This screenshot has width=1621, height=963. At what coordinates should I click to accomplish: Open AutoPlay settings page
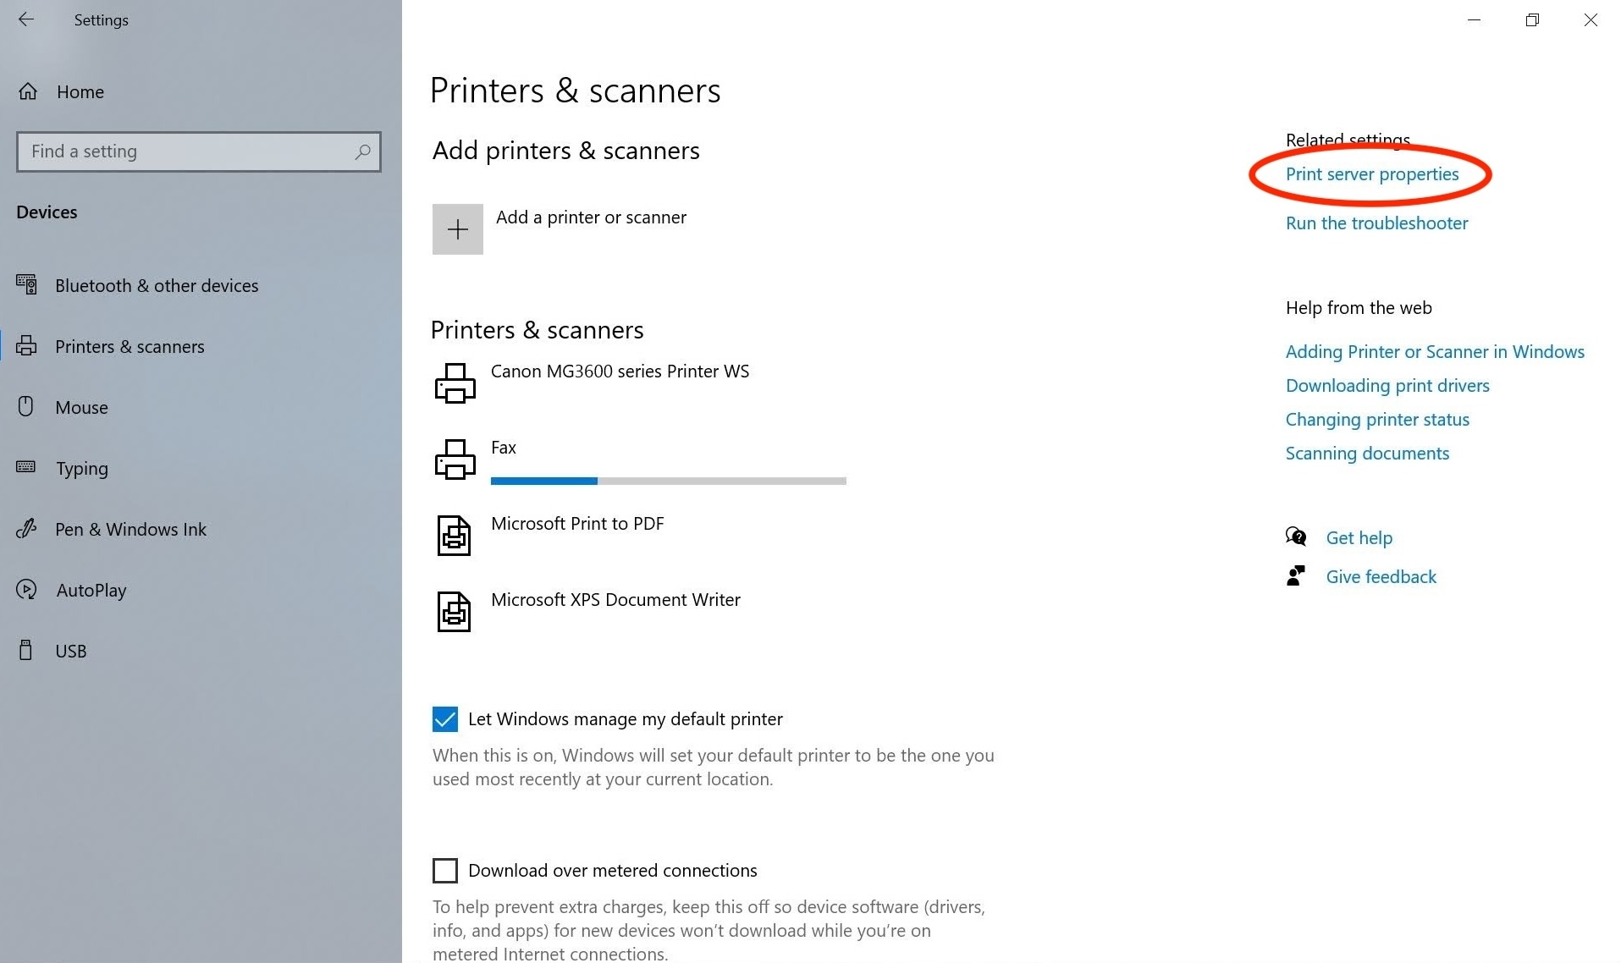[91, 591]
